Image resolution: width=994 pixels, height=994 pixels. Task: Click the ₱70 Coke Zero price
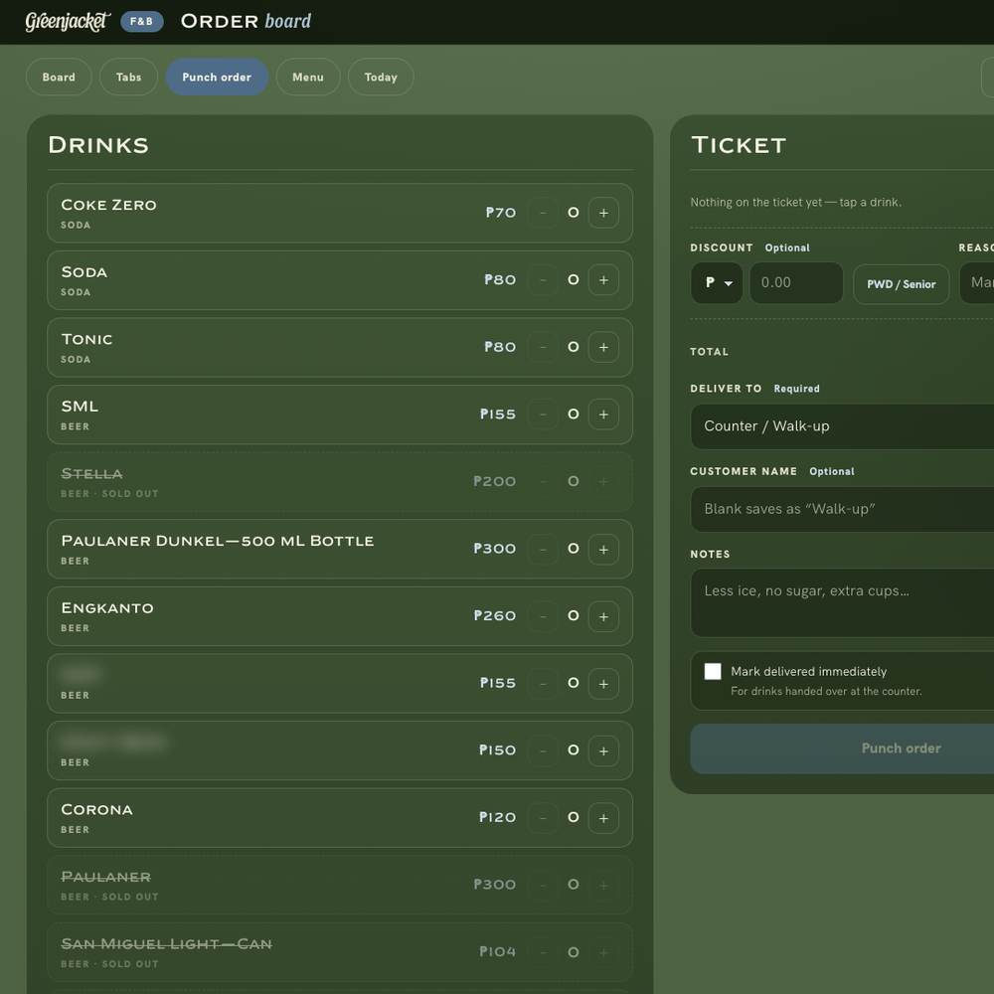pyautogui.click(x=500, y=213)
